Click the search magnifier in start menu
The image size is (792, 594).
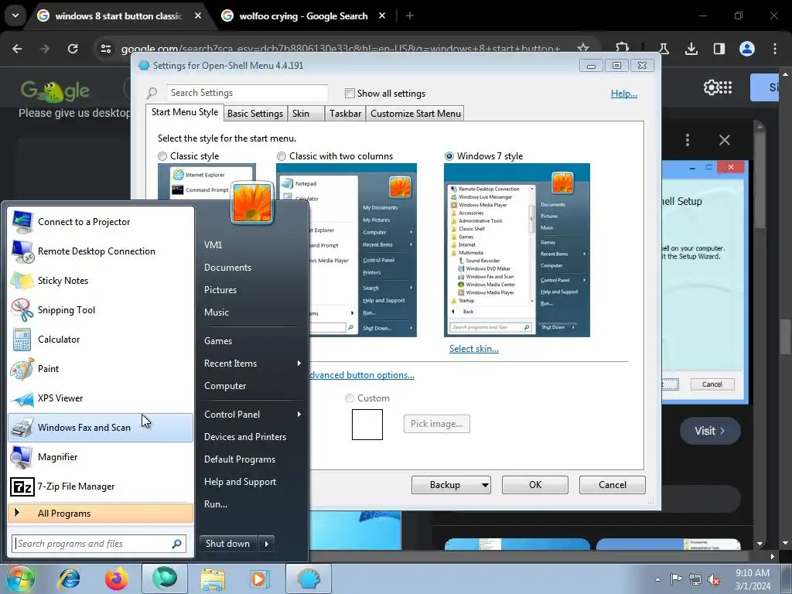point(177,544)
